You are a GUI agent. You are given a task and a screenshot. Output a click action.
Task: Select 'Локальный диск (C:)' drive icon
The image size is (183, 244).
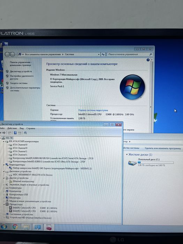[x=132, y=163]
